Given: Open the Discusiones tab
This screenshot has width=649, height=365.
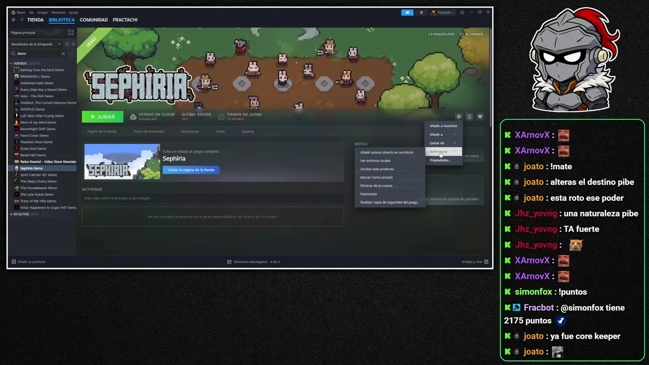Looking at the screenshot, I should [x=190, y=131].
